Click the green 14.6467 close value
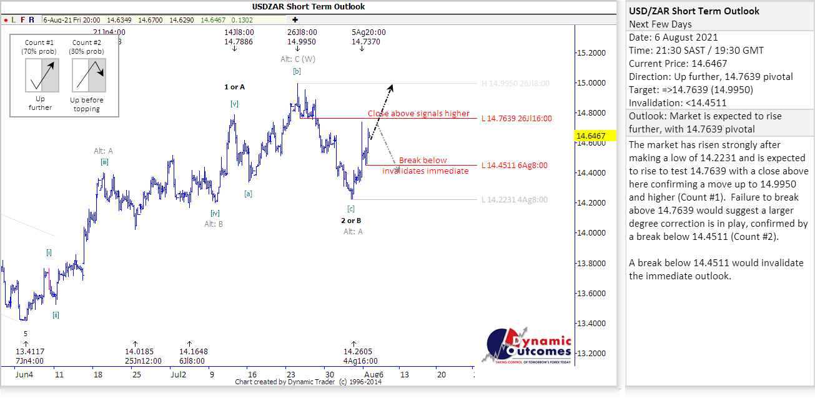815x398 pixels. click(213, 20)
